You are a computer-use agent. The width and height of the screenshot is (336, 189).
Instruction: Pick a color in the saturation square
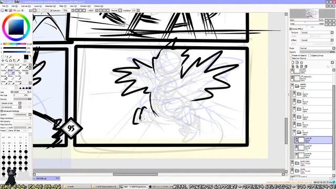point(16,27)
